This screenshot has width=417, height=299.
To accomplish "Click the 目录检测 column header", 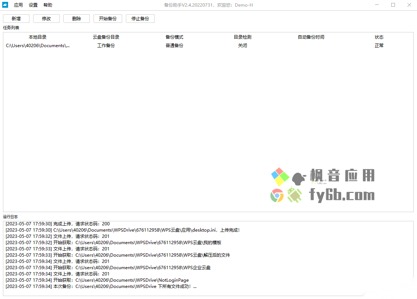I will pos(243,37).
